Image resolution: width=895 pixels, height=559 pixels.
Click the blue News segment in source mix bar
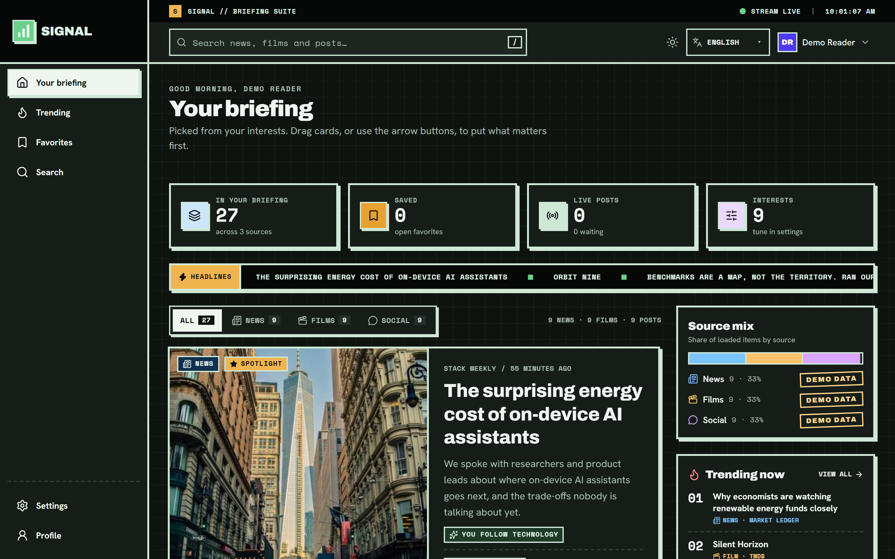pyautogui.click(x=717, y=358)
